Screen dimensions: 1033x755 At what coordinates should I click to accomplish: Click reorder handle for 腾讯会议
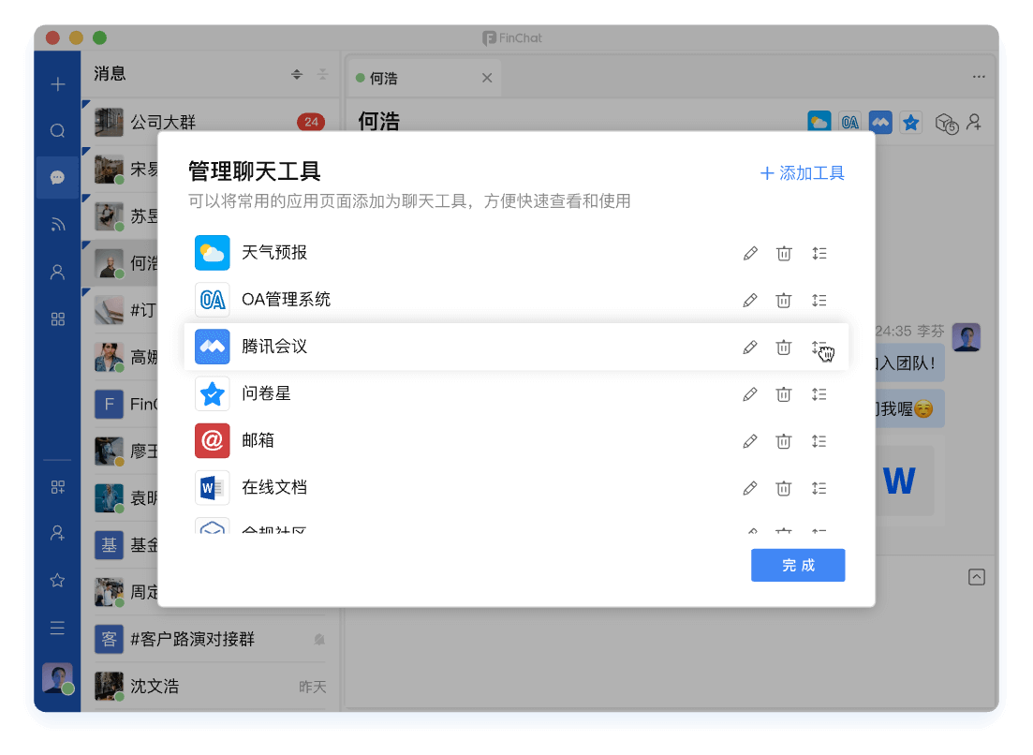tap(819, 348)
